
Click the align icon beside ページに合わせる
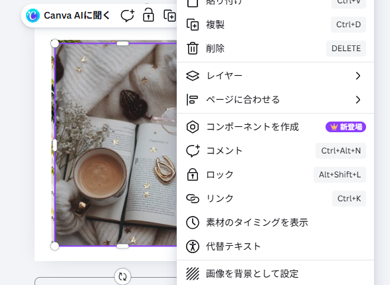tap(192, 100)
